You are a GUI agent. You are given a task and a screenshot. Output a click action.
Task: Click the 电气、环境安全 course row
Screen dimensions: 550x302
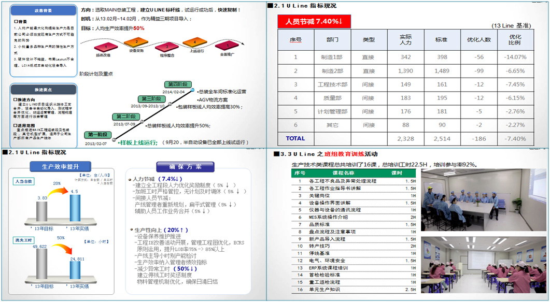(x=354, y=261)
